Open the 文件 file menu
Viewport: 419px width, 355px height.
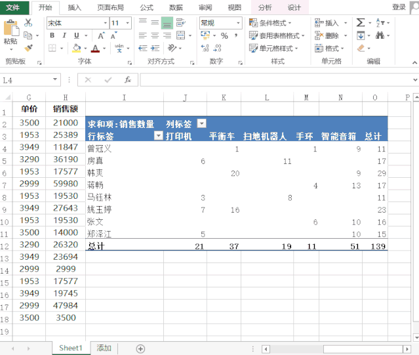(13, 7)
